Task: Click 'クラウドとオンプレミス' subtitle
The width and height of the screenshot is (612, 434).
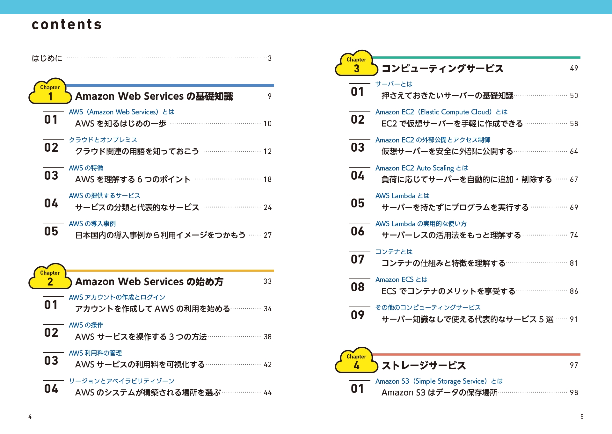Action: coord(103,140)
